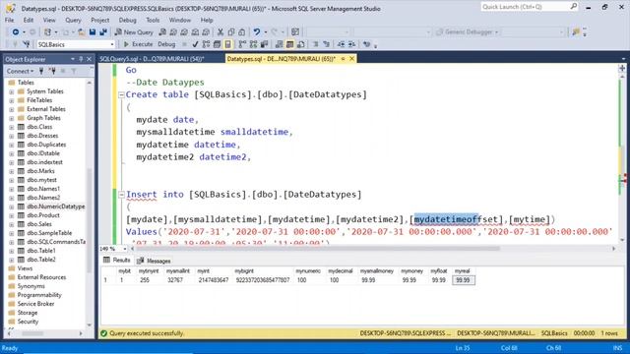
Task: Click the Filter funnel icon in Object Explorer
Action: [x=74, y=71]
